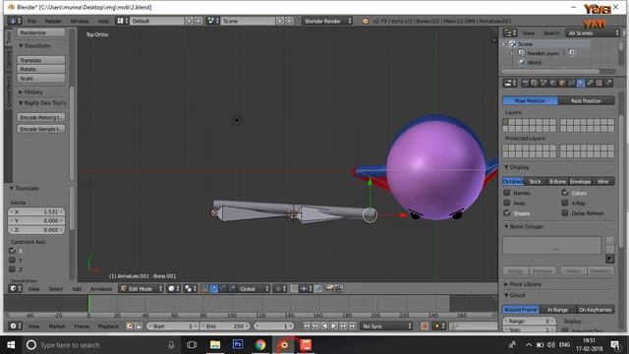Click the timeline End frame field

click(225, 326)
